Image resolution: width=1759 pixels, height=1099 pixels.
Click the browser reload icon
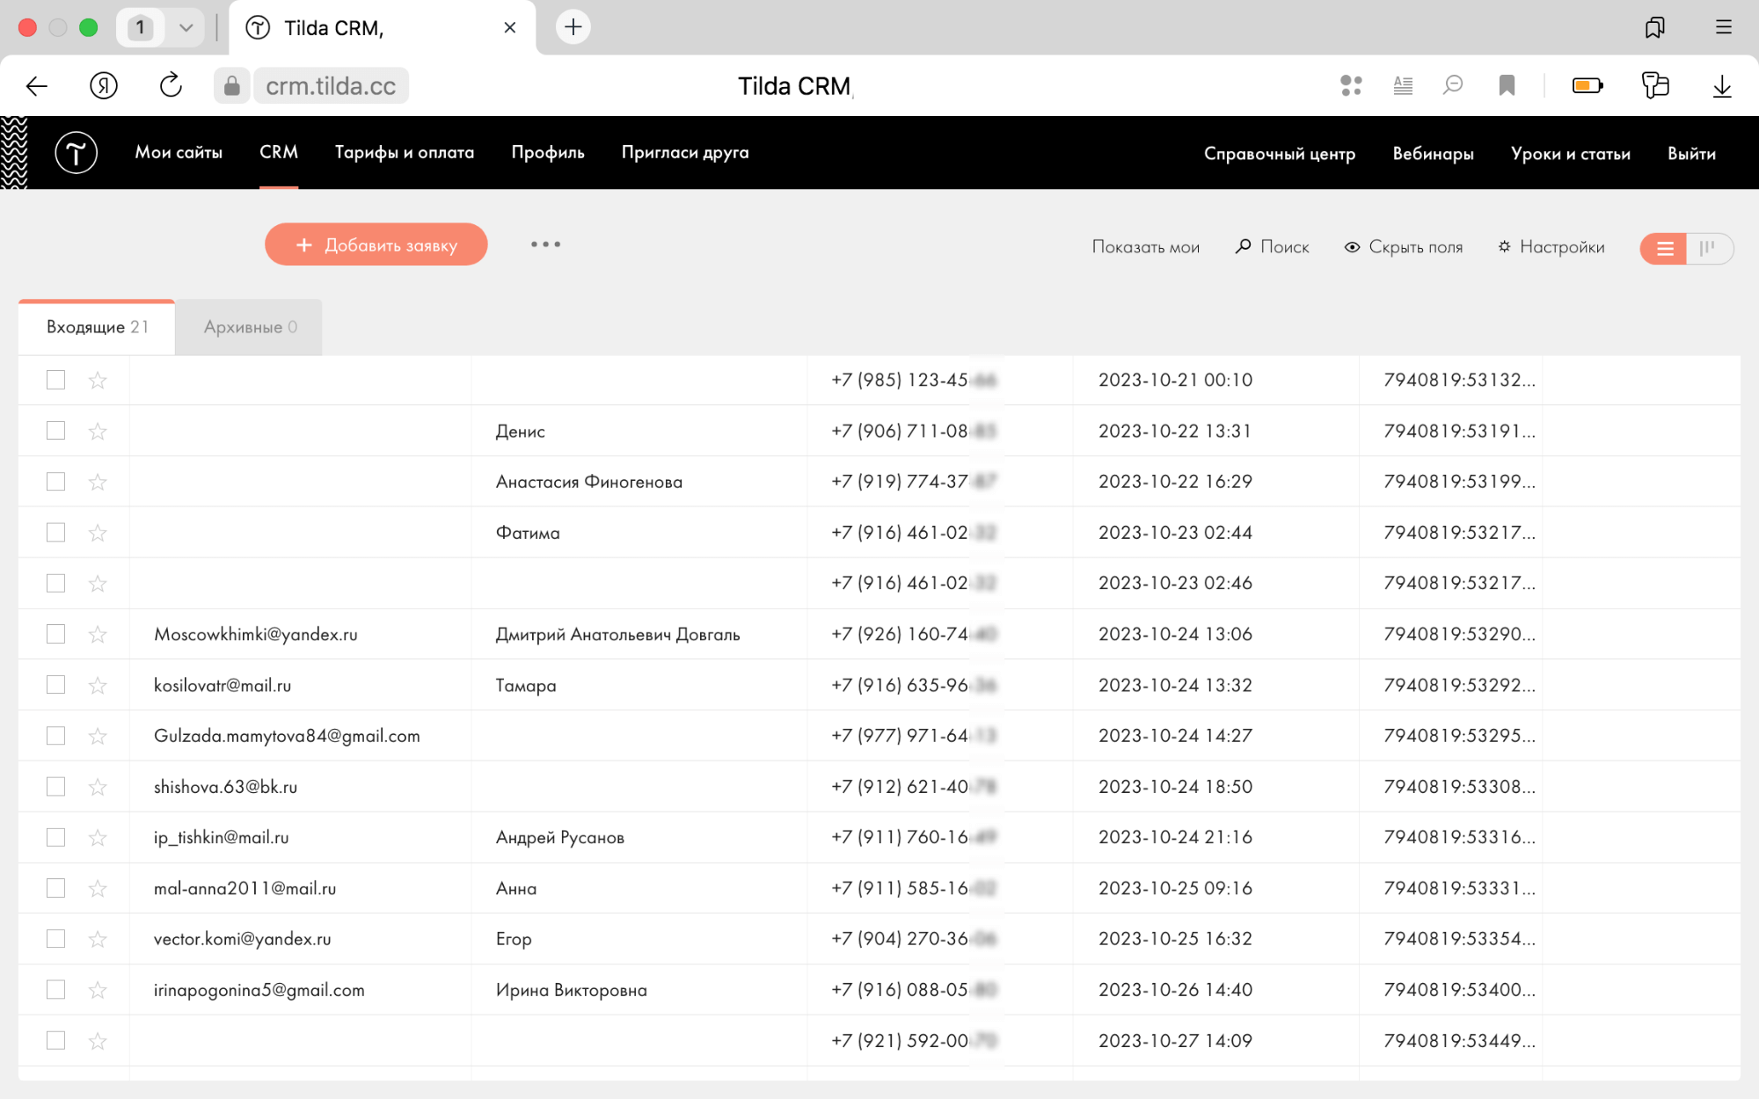[171, 85]
